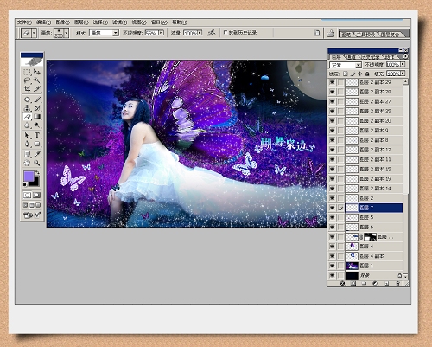Select the Rectangular Marquee tool
Screen dimensions: 432x347
pos(27,72)
